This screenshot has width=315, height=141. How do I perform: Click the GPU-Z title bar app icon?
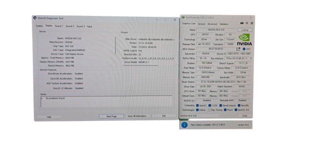click(183, 17)
